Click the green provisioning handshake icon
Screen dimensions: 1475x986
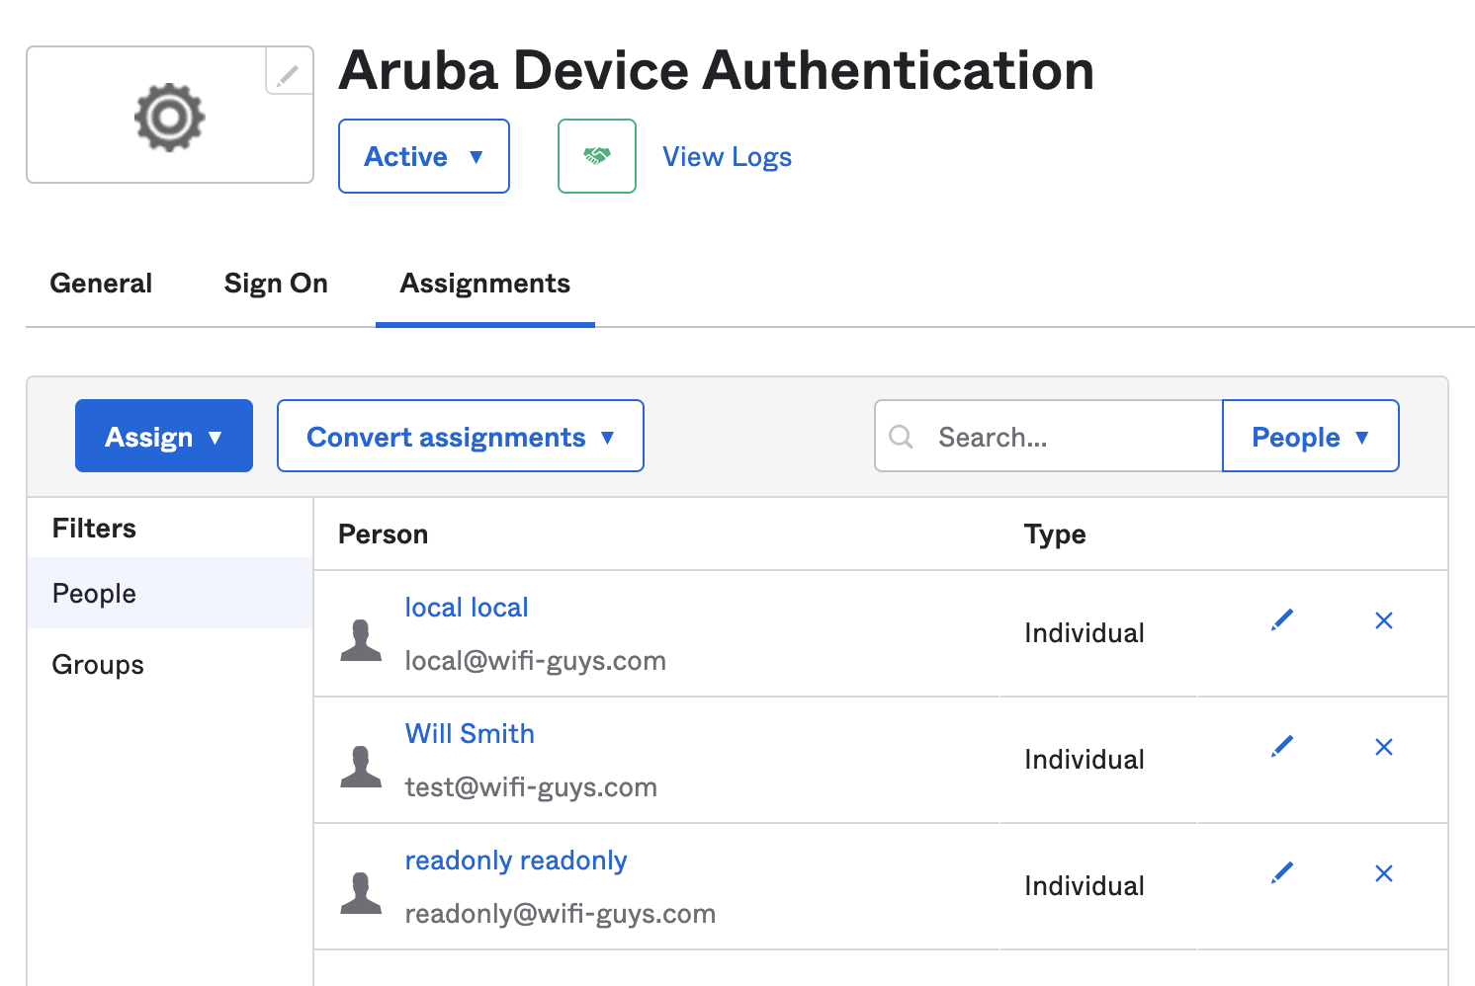pos(596,156)
